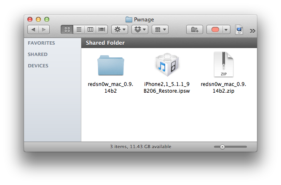The image size is (281, 185).
Task: Switch to column view
Action: pos(90,29)
